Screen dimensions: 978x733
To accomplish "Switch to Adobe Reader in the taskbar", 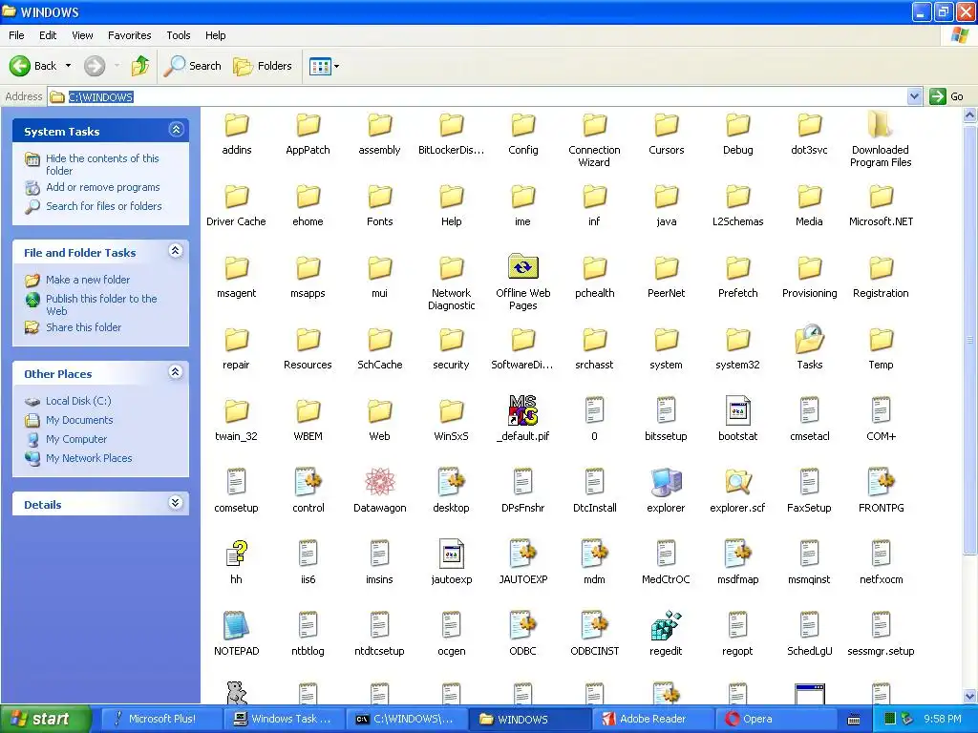I will tap(653, 719).
